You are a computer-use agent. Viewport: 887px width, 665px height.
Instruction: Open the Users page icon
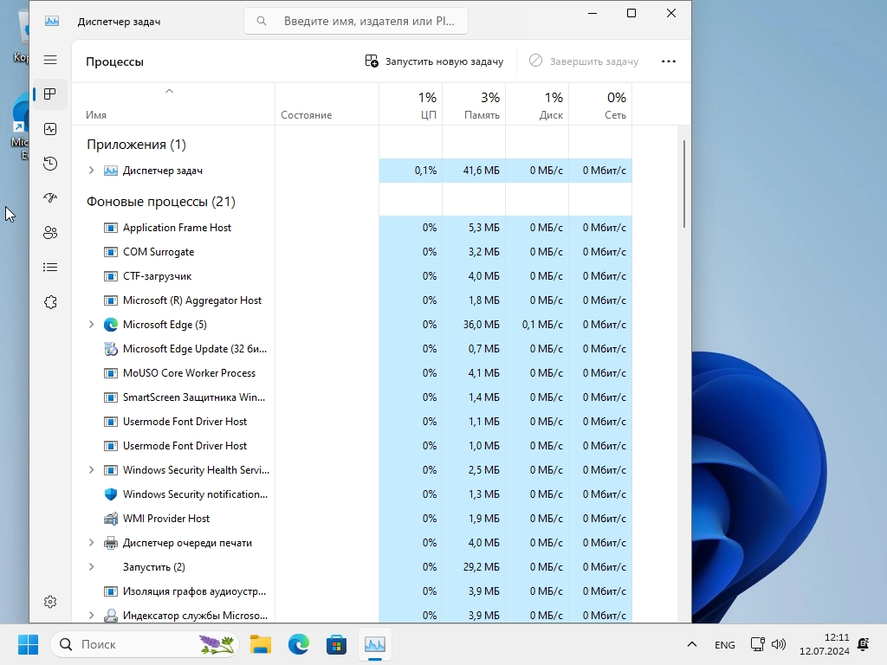point(50,233)
